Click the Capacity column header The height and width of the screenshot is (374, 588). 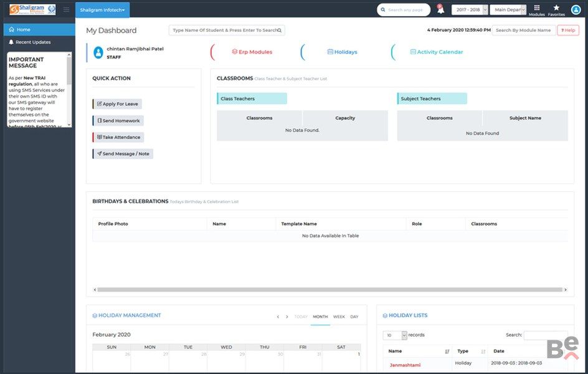(345, 118)
